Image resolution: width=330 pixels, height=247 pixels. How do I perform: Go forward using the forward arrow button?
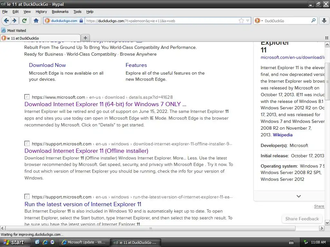14,21
